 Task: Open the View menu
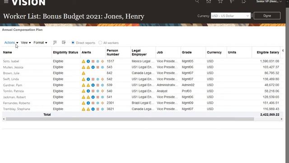tap(26, 43)
